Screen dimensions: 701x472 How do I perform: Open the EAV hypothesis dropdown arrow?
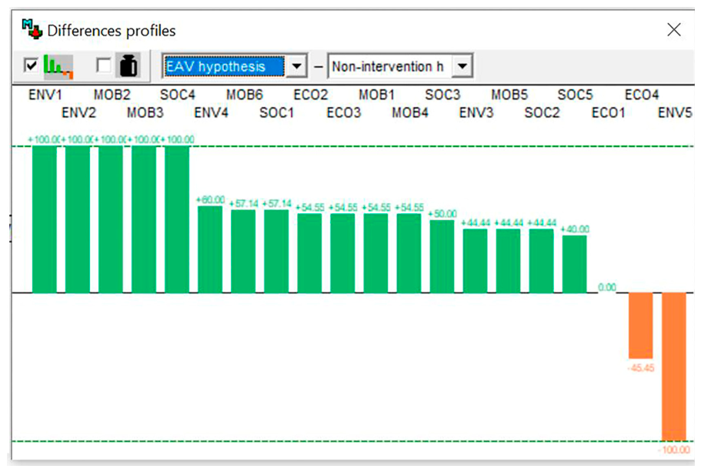(x=296, y=67)
